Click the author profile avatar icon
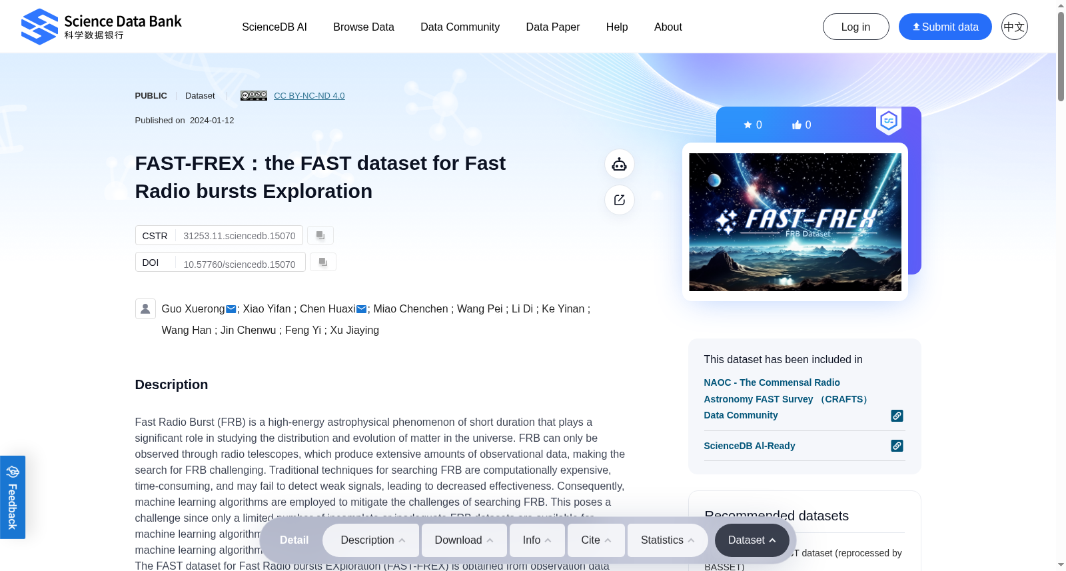 145,309
